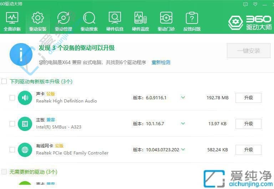Image resolution: width=274 pixels, height=189 pixels.
Task: Toggle the 无需更新的驱动 checkbox
Action: [x=4, y=172]
